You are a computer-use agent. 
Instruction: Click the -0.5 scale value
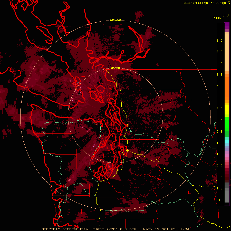(x=218, y=177)
